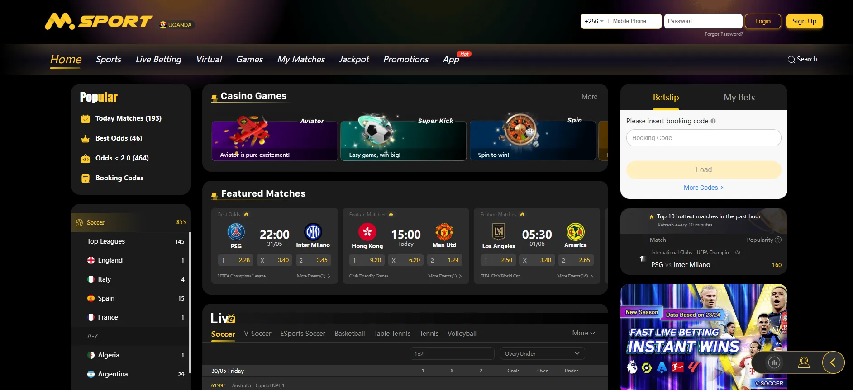
Task: Collapse the floating toolbar arrow button
Action: coord(833,362)
